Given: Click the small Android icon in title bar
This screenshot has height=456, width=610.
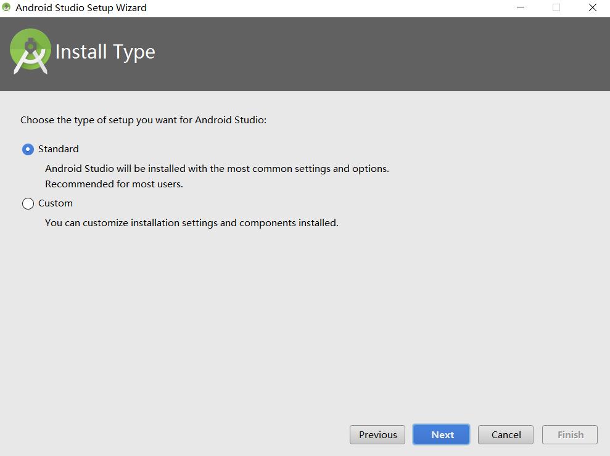Looking at the screenshot, I should coord(7,8).
